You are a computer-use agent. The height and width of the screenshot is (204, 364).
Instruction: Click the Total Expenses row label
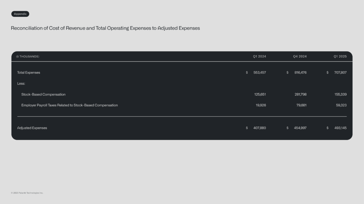pos(28,72)
